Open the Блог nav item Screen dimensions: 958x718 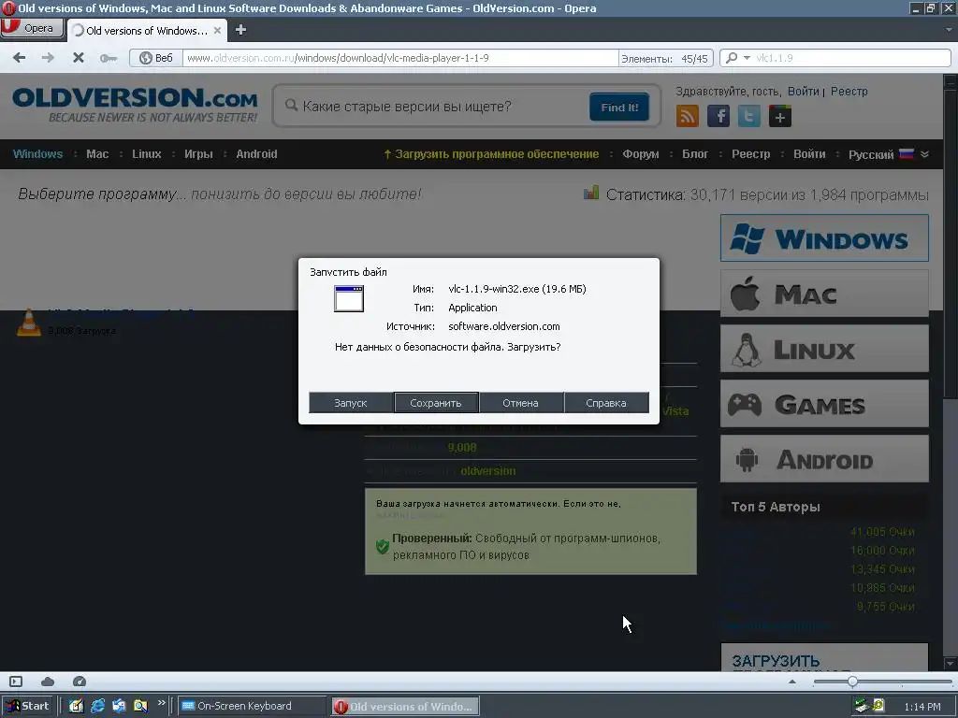[x=695, y=154]
